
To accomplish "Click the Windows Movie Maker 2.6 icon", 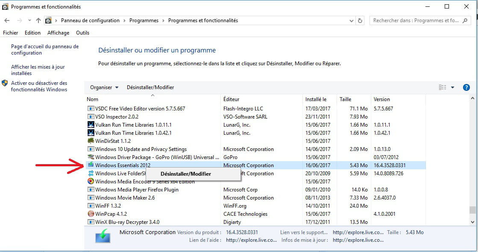I will 91,198.
